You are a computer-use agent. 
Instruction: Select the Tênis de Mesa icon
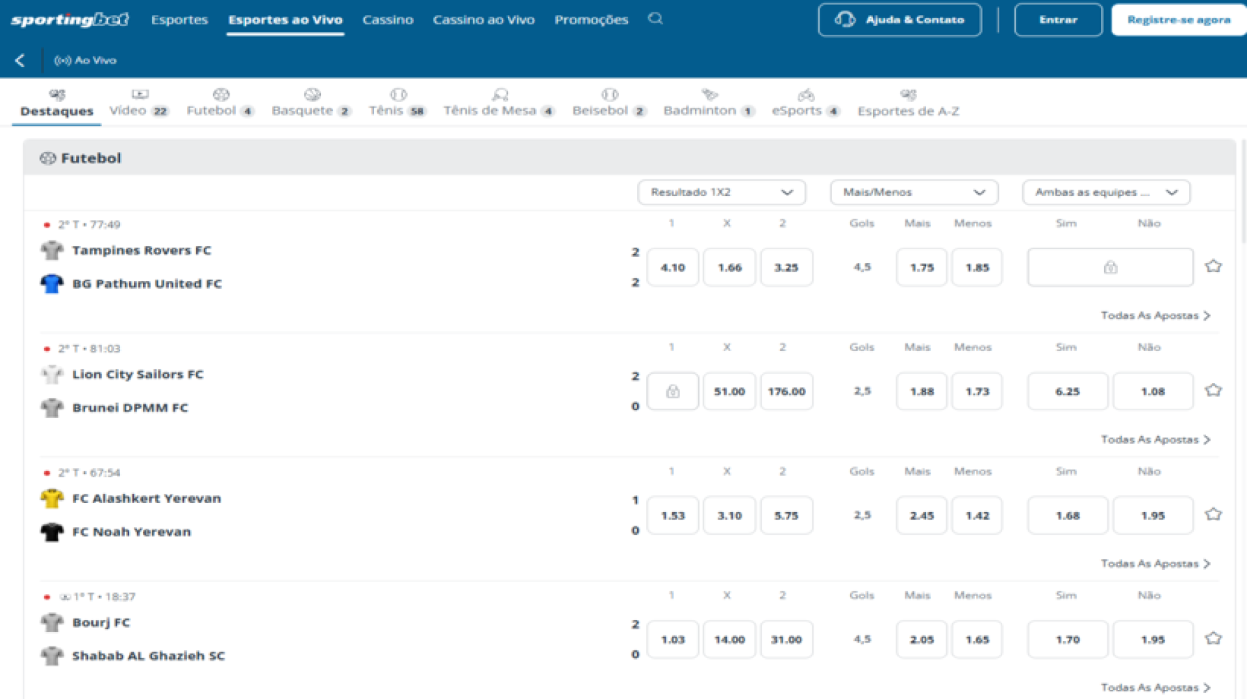(499, 95)
